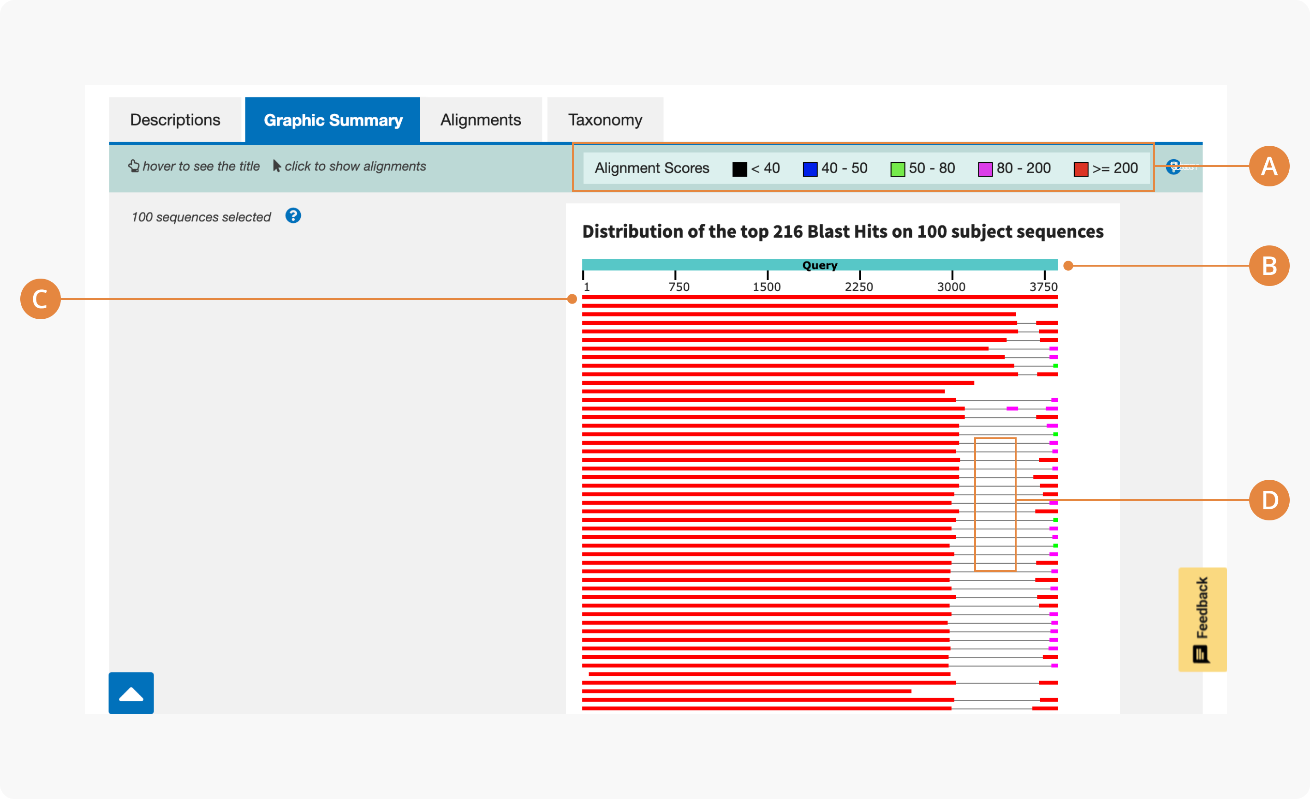Click the circular C annotation marker
1310x799 pixels.
(x=41, y=299)
